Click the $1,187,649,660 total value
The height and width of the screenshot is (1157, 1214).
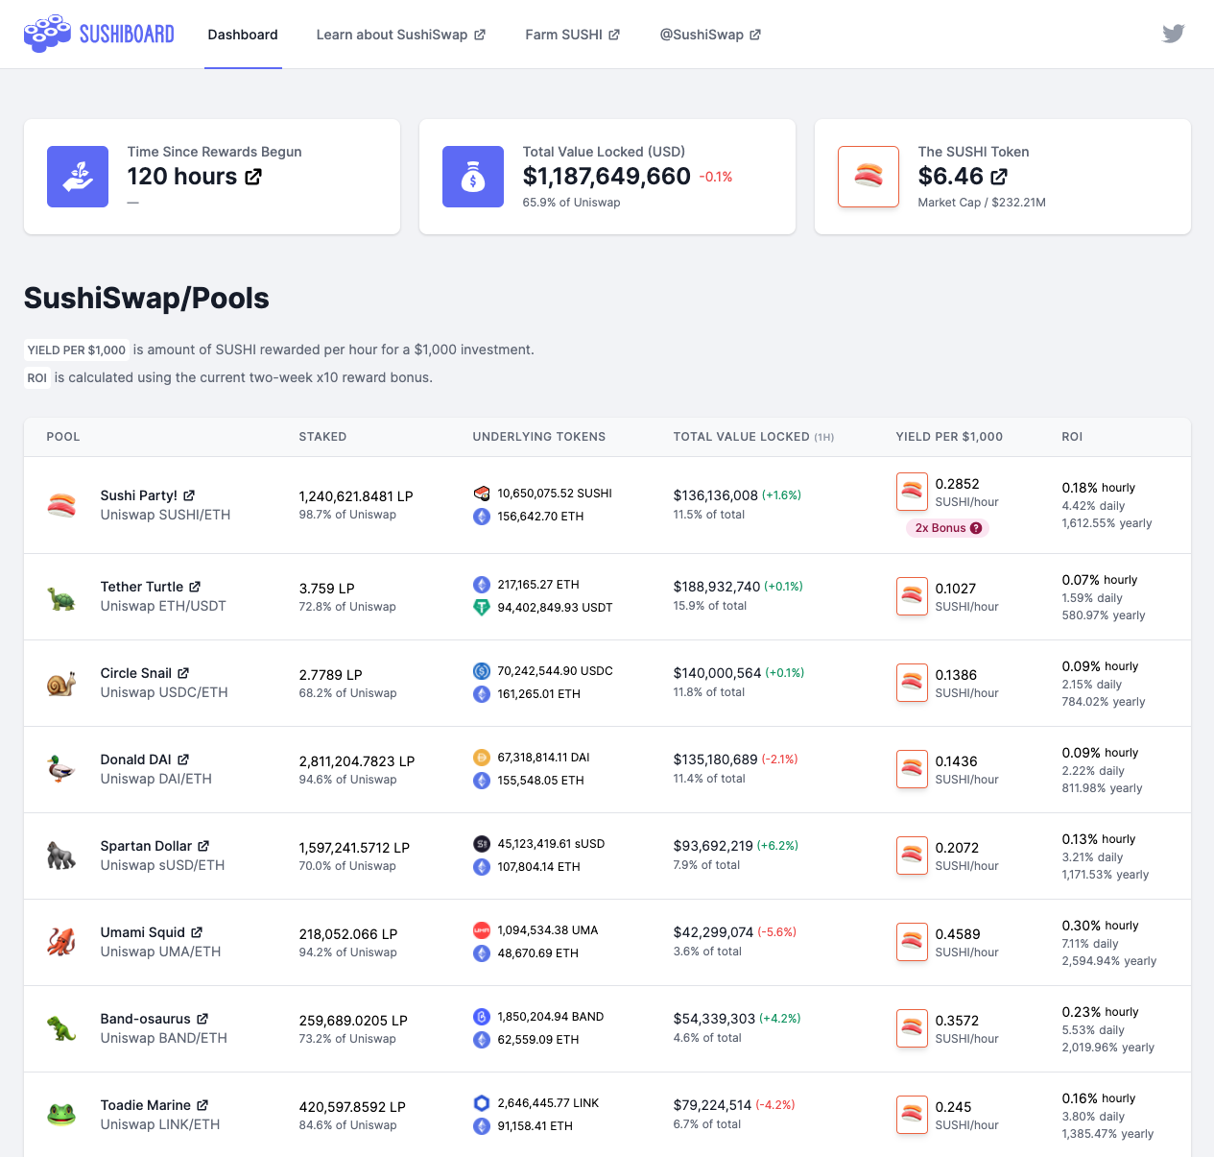607,177
